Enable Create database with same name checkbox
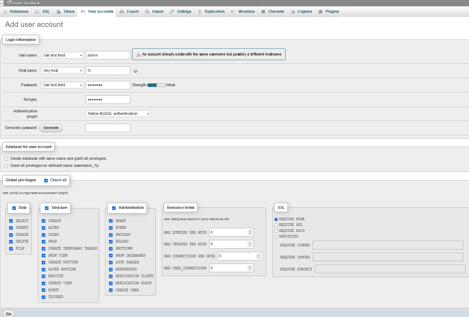The width and height of the screenshot is (469, 317). (x=6, y=159)
